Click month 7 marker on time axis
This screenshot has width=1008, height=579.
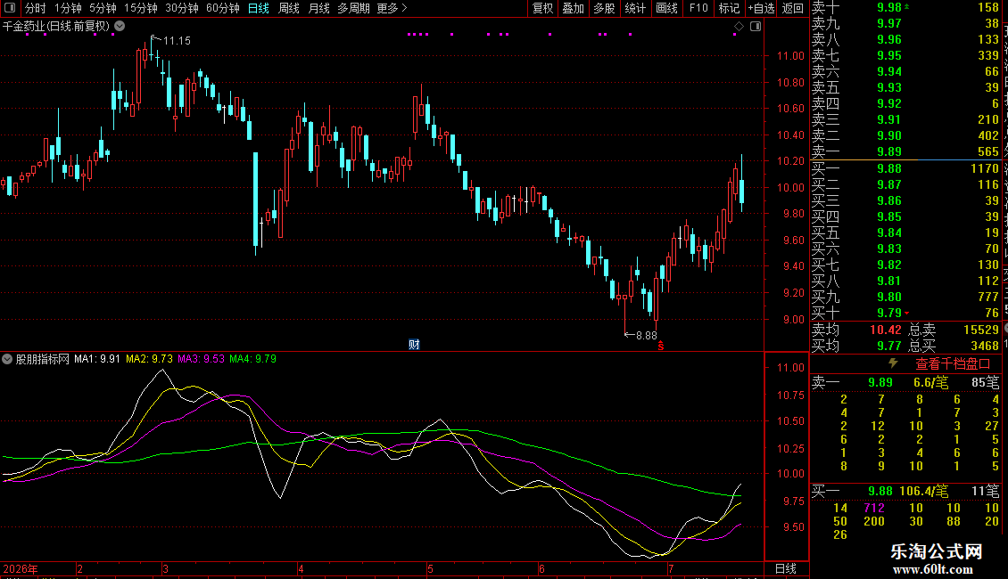coord(671,568)
